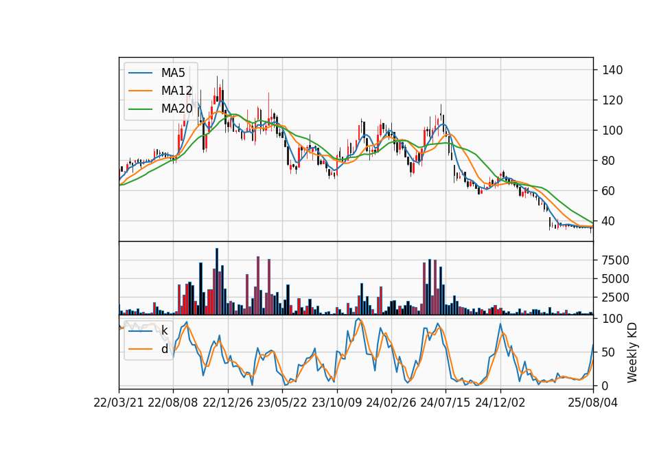Click the 24/07/15 date tick label
Viewport: 659px width, 474px height.
click(x=446, y=403)
